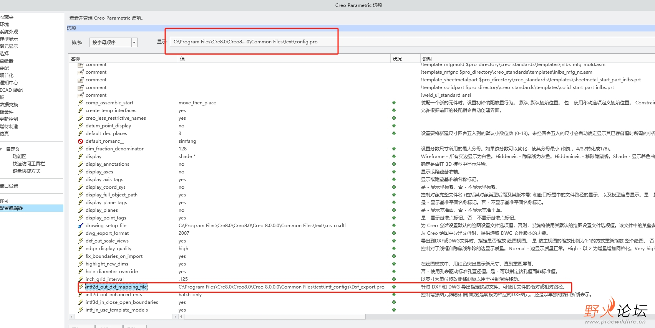Select the display_axes option name

[99, 172]
